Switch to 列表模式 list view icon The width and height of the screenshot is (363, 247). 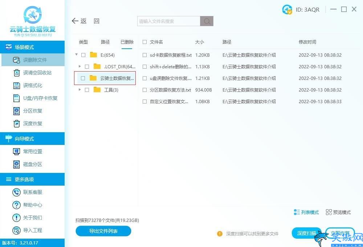coord(297,212)
